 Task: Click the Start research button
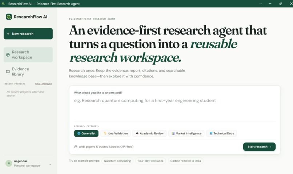tap(259, 146)
